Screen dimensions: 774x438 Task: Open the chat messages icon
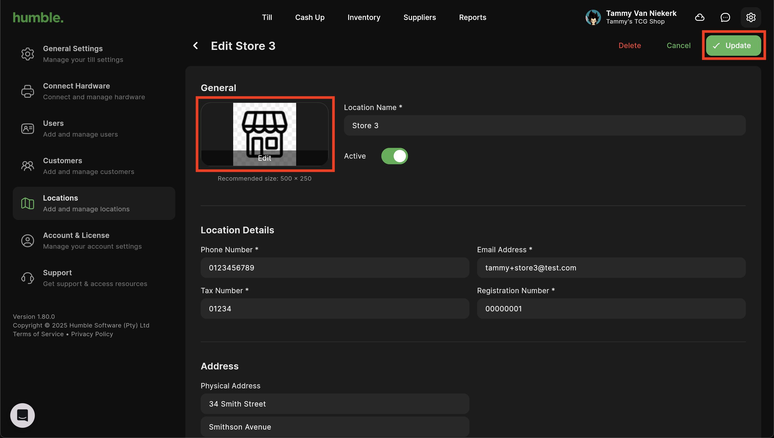[725, 17]
